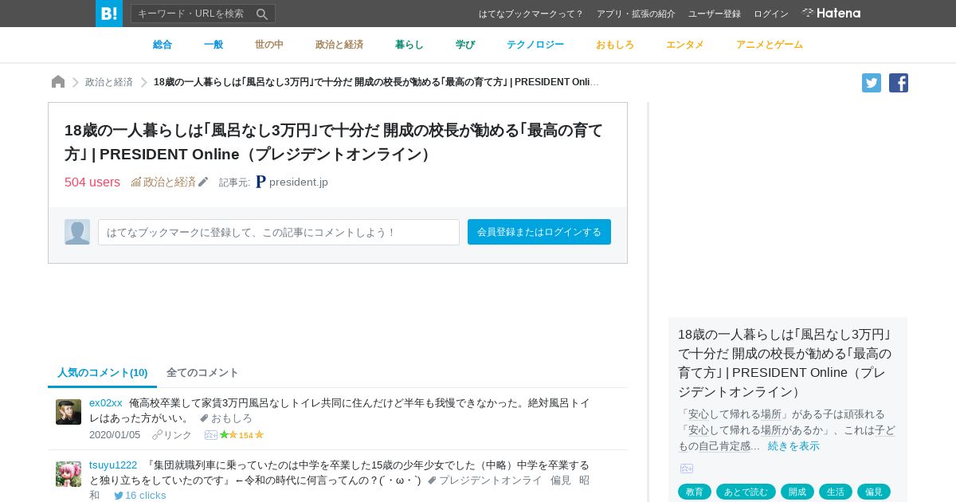Image resolution: width=956 pixels, height=502 pixels.
Task: Share the article on Twitter
Action: coord(872,83)
